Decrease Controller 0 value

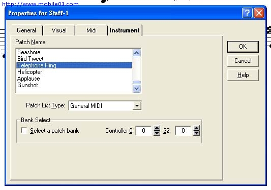(x=157, y=133)
